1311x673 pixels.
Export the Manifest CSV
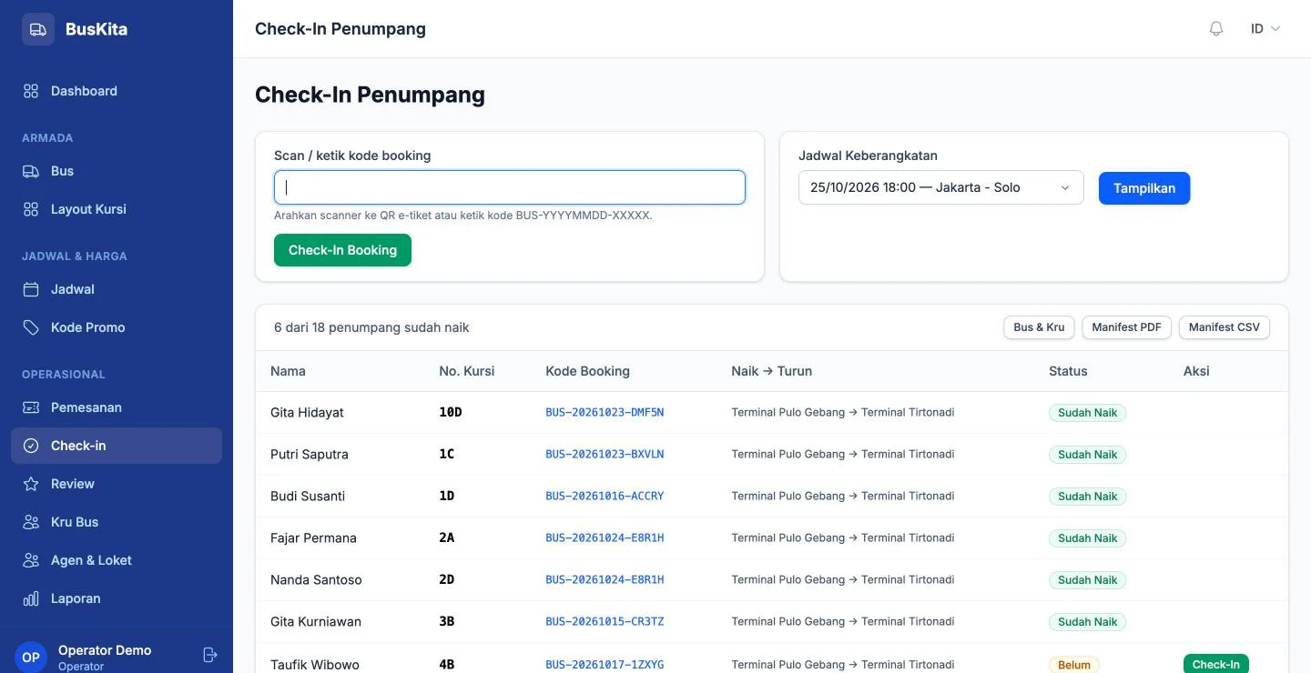[1224, 327]
